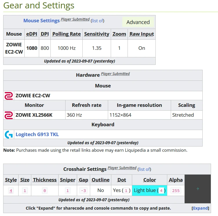Image resolution: width=218 pixels, height=216 pixels.
Task: Open the Mouse Settings link
Action: [41, 21]
